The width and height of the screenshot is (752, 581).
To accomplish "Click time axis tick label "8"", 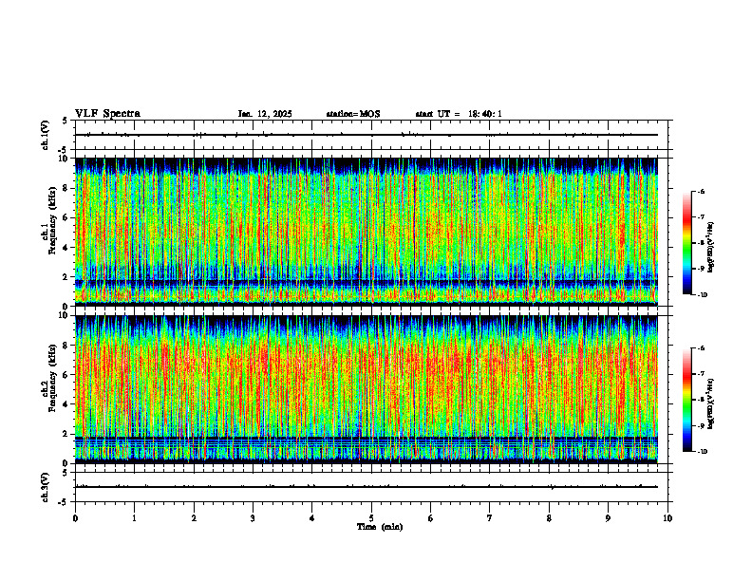I will pyautogui.click(x=549, y=518).
